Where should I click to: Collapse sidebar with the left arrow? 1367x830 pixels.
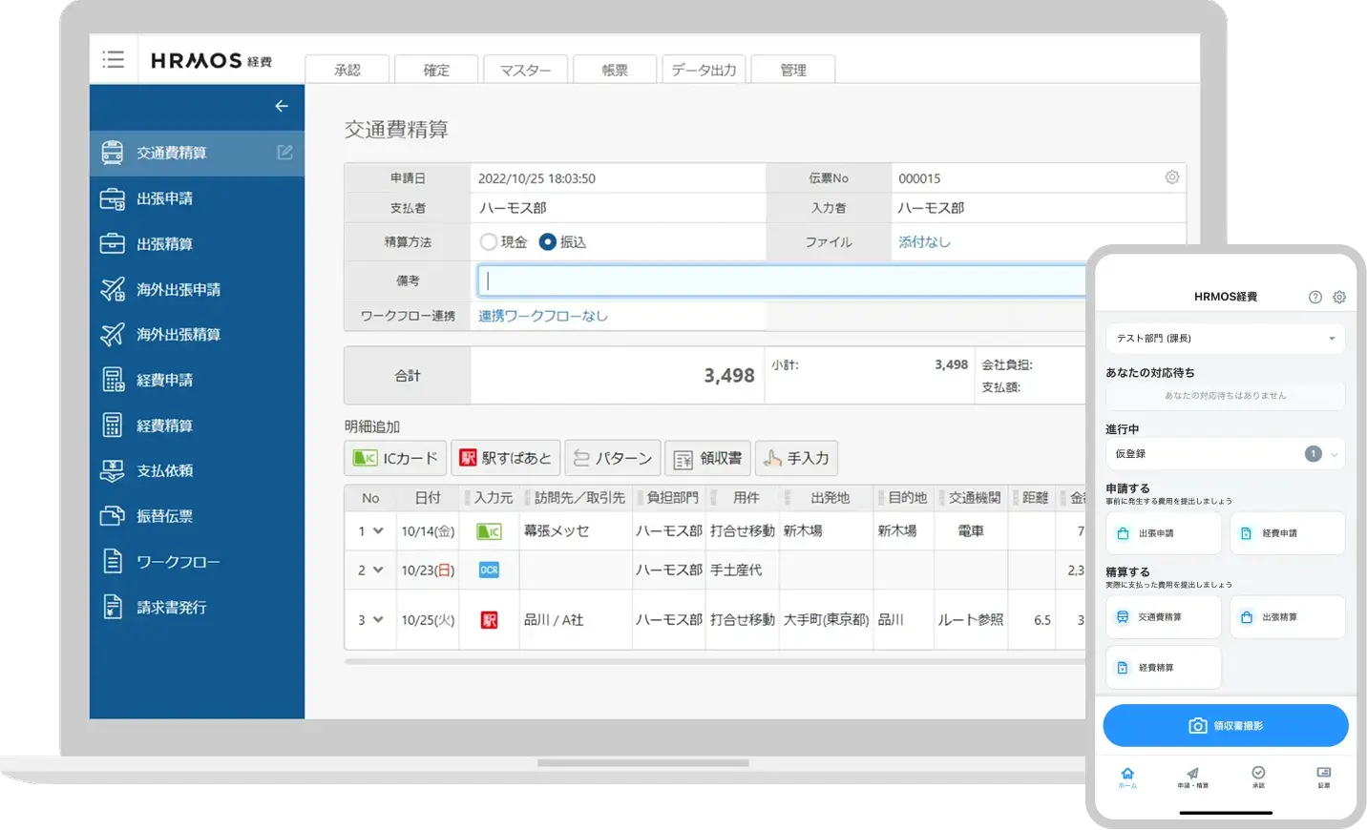click(282, 106)
